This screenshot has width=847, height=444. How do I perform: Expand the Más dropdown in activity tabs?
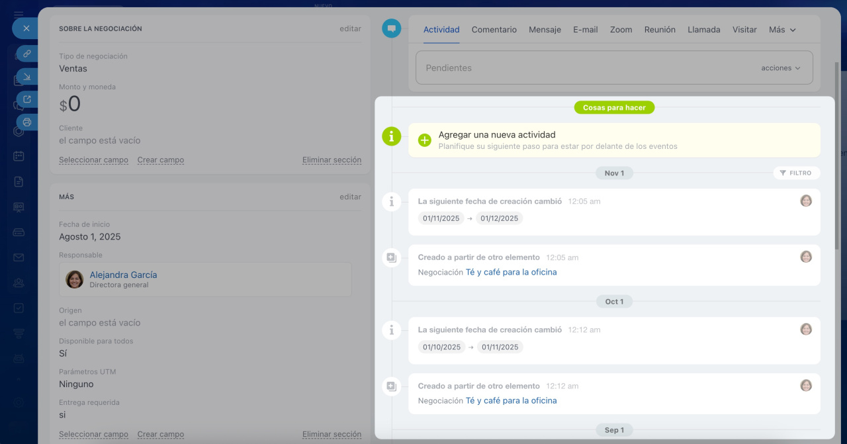point(782,30)
